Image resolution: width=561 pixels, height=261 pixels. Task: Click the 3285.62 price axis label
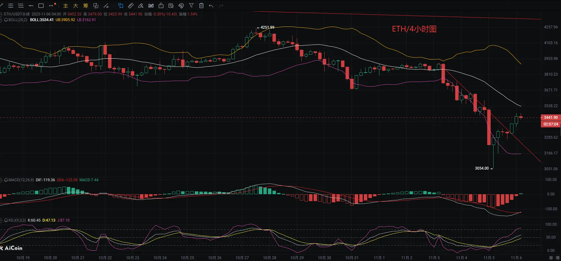(551, 137)
